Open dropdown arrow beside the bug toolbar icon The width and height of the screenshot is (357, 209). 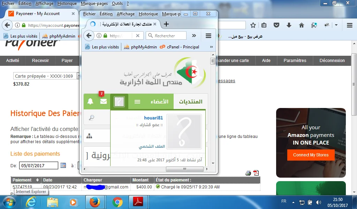pos(336,25)
